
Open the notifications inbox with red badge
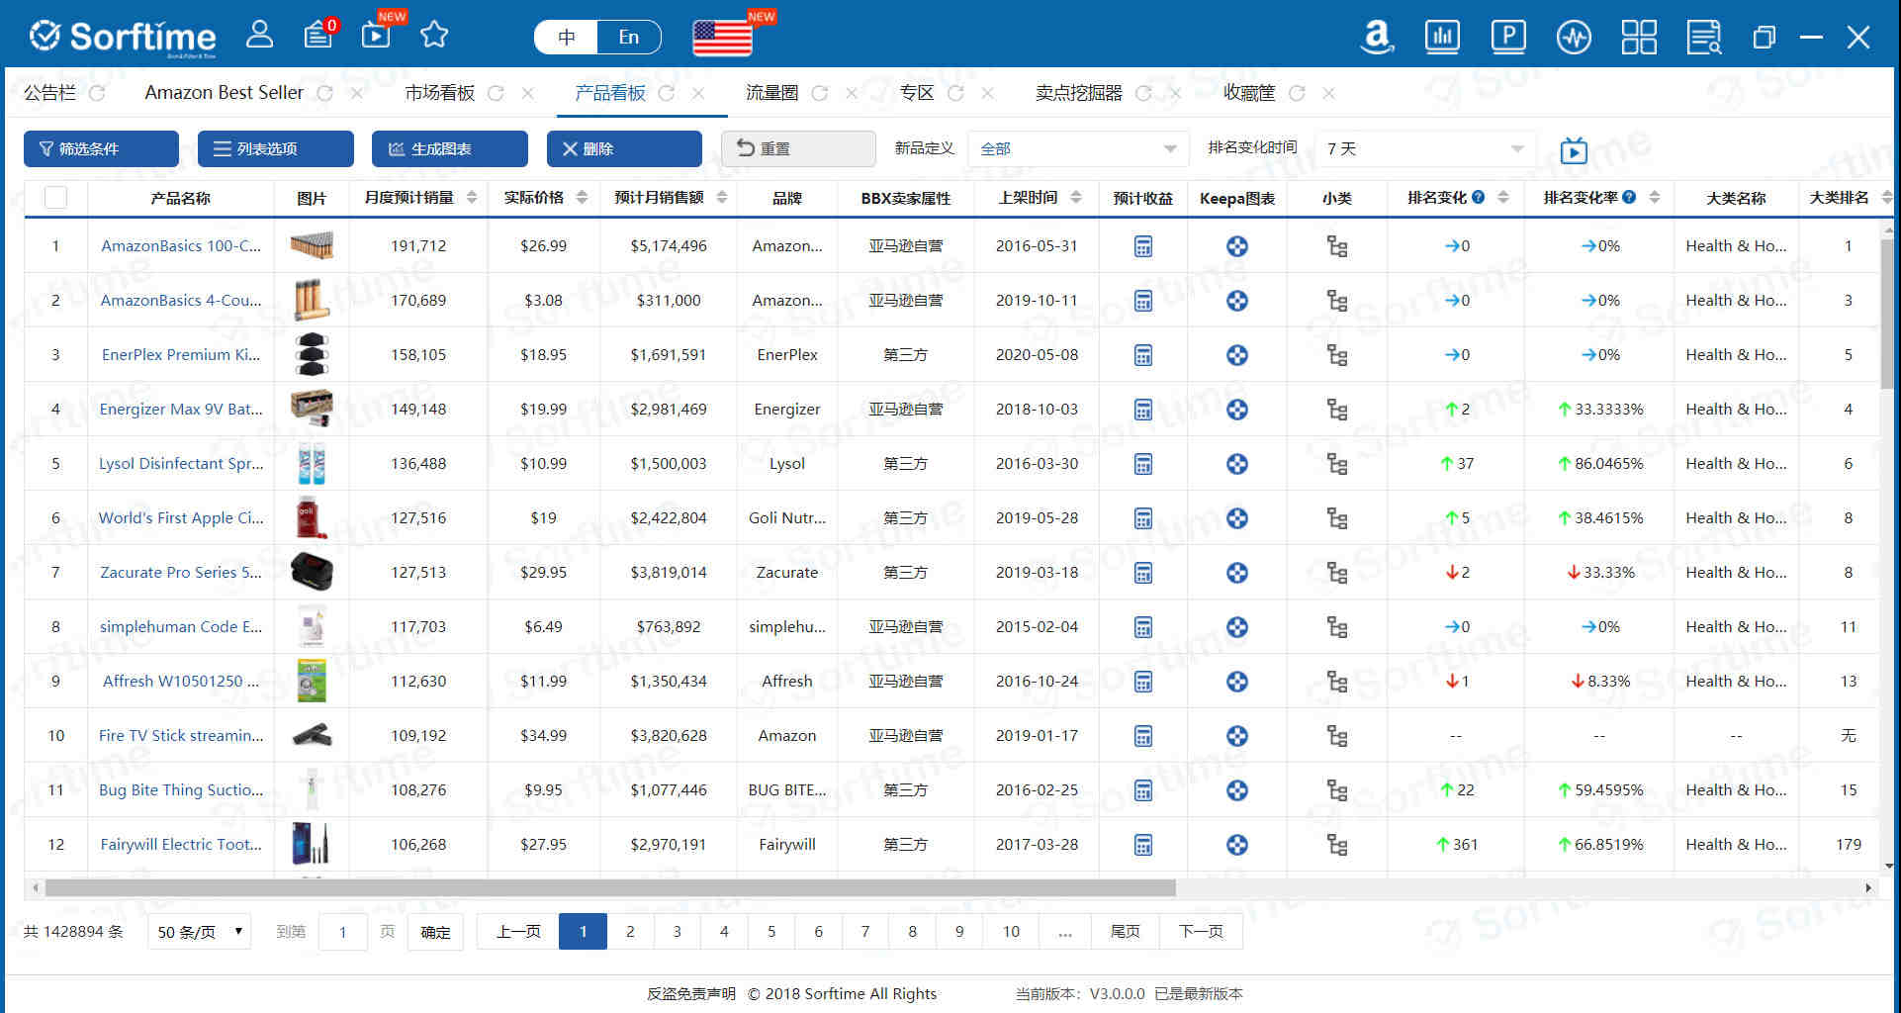[318, 36]
